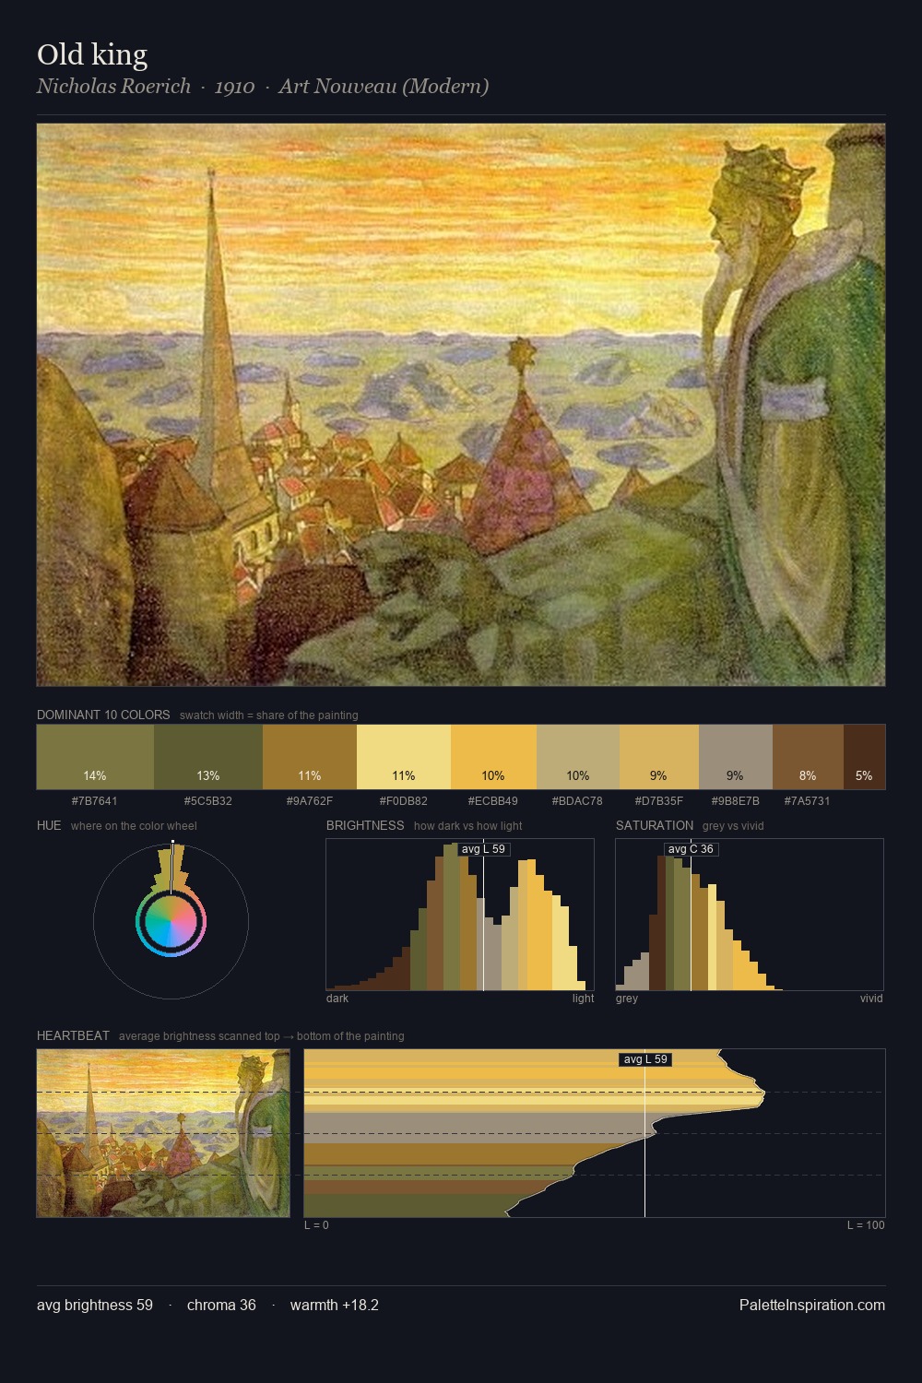Click the hex code #F0DB82 label

click(404, 800)
